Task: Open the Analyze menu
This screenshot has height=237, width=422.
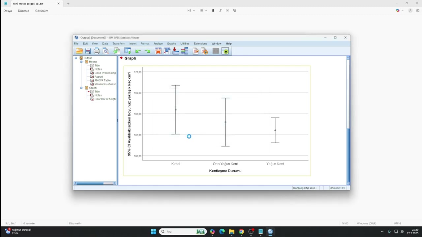Action: click(x=158, y=43)
